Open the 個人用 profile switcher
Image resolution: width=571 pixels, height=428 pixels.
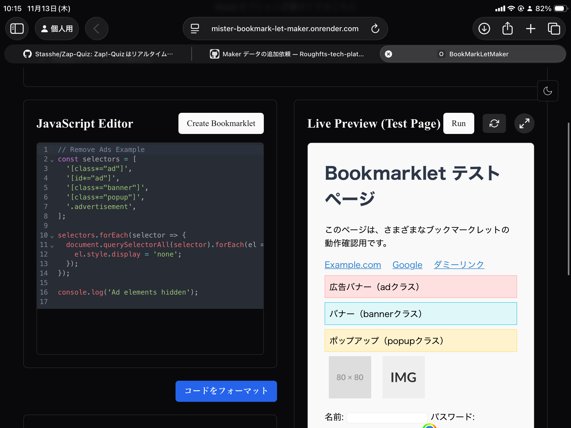click(57, 29)
